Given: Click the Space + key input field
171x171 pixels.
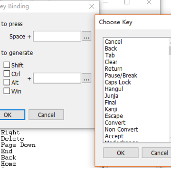Looking at the screenshot, I should [x=57, y=36].
